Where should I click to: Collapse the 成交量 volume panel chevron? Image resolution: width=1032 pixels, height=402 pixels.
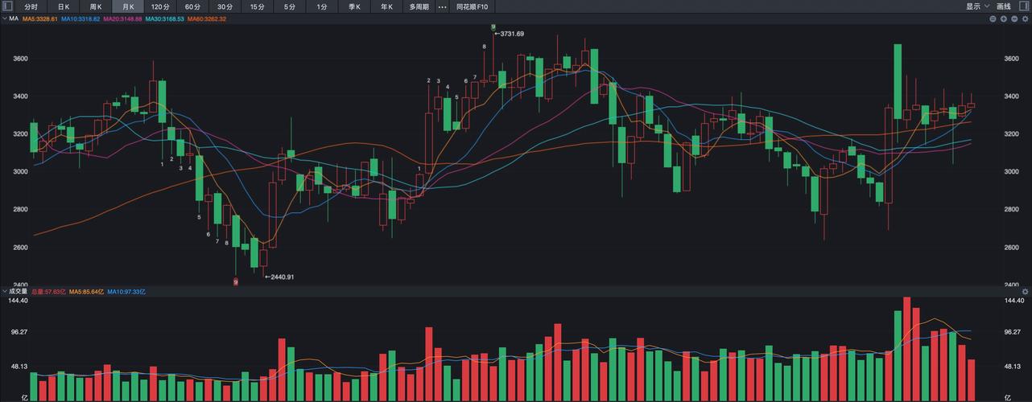coord(4,291)
